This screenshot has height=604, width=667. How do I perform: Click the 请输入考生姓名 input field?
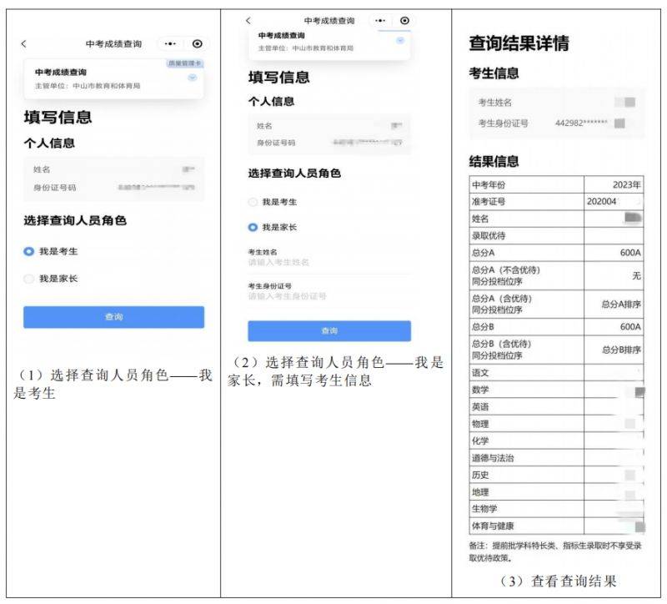click(328, 262)
